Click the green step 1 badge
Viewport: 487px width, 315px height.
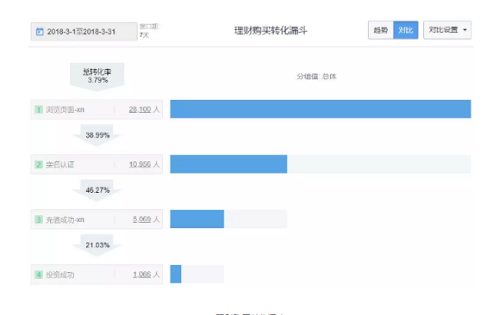(39, 109)
